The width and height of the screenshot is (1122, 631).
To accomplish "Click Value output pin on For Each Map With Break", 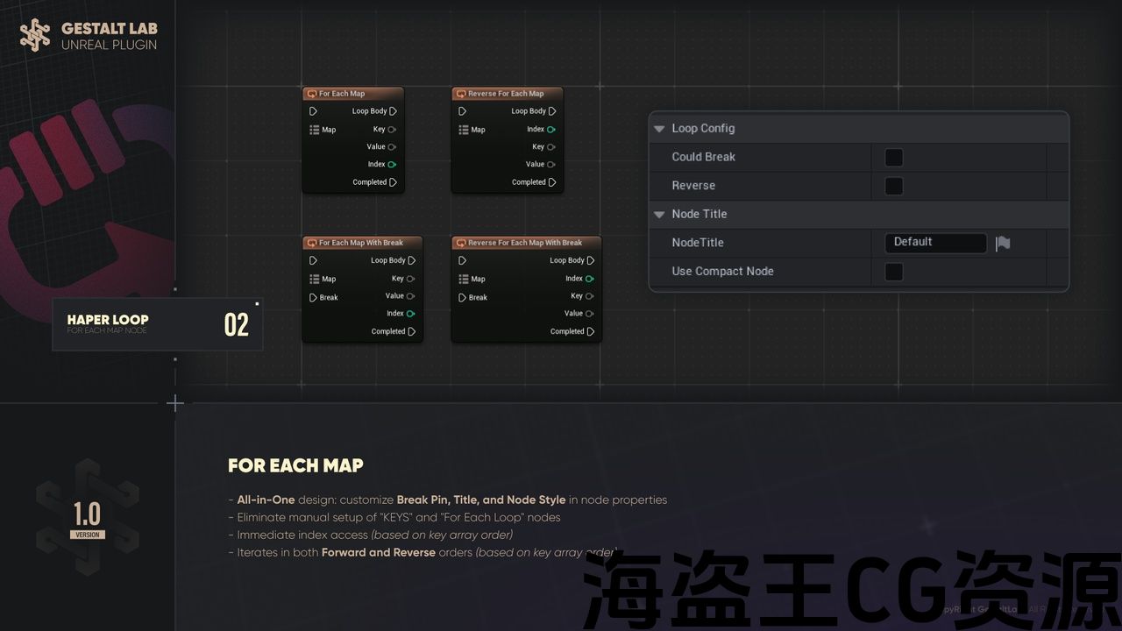I will pos(410,296).
